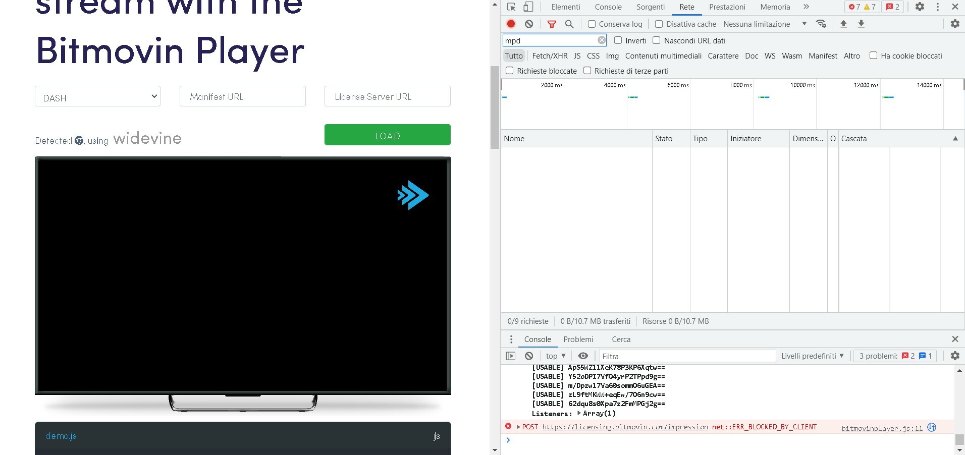This screenshot has height=455, width=965.
Task: Check Richieste bloccate checkbox
Action: click(x=510, y=71)
